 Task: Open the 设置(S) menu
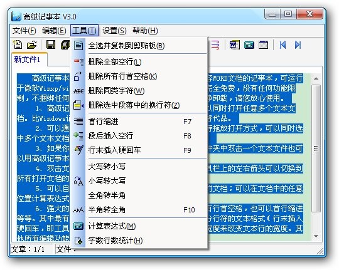pos(114,31)
